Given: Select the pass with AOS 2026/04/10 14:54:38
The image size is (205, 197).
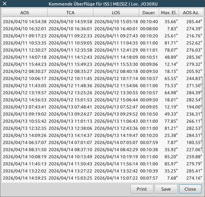Looking at the screenshot, I should click(24, 22).
